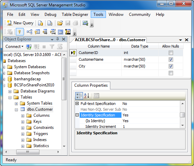This screenshot has width=194, height=166.
Task: Open the active files dropdown arrow beside tab
Action: [x=181, y=40]
